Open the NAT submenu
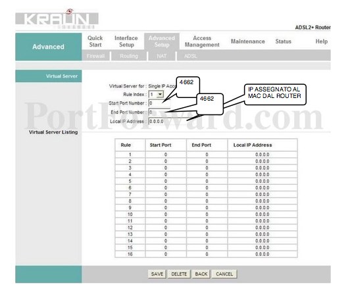 162,56
